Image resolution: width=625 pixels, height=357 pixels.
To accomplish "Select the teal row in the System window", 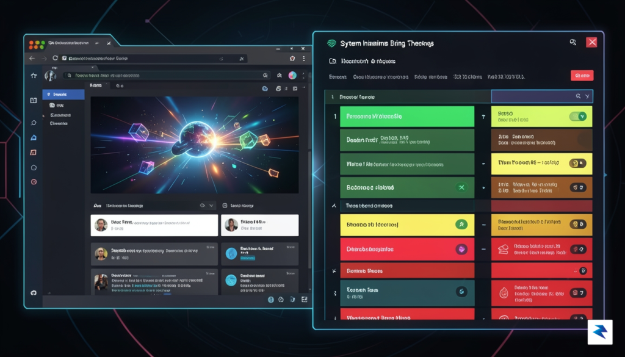I will pyautogui.click(x=407, y=293).
